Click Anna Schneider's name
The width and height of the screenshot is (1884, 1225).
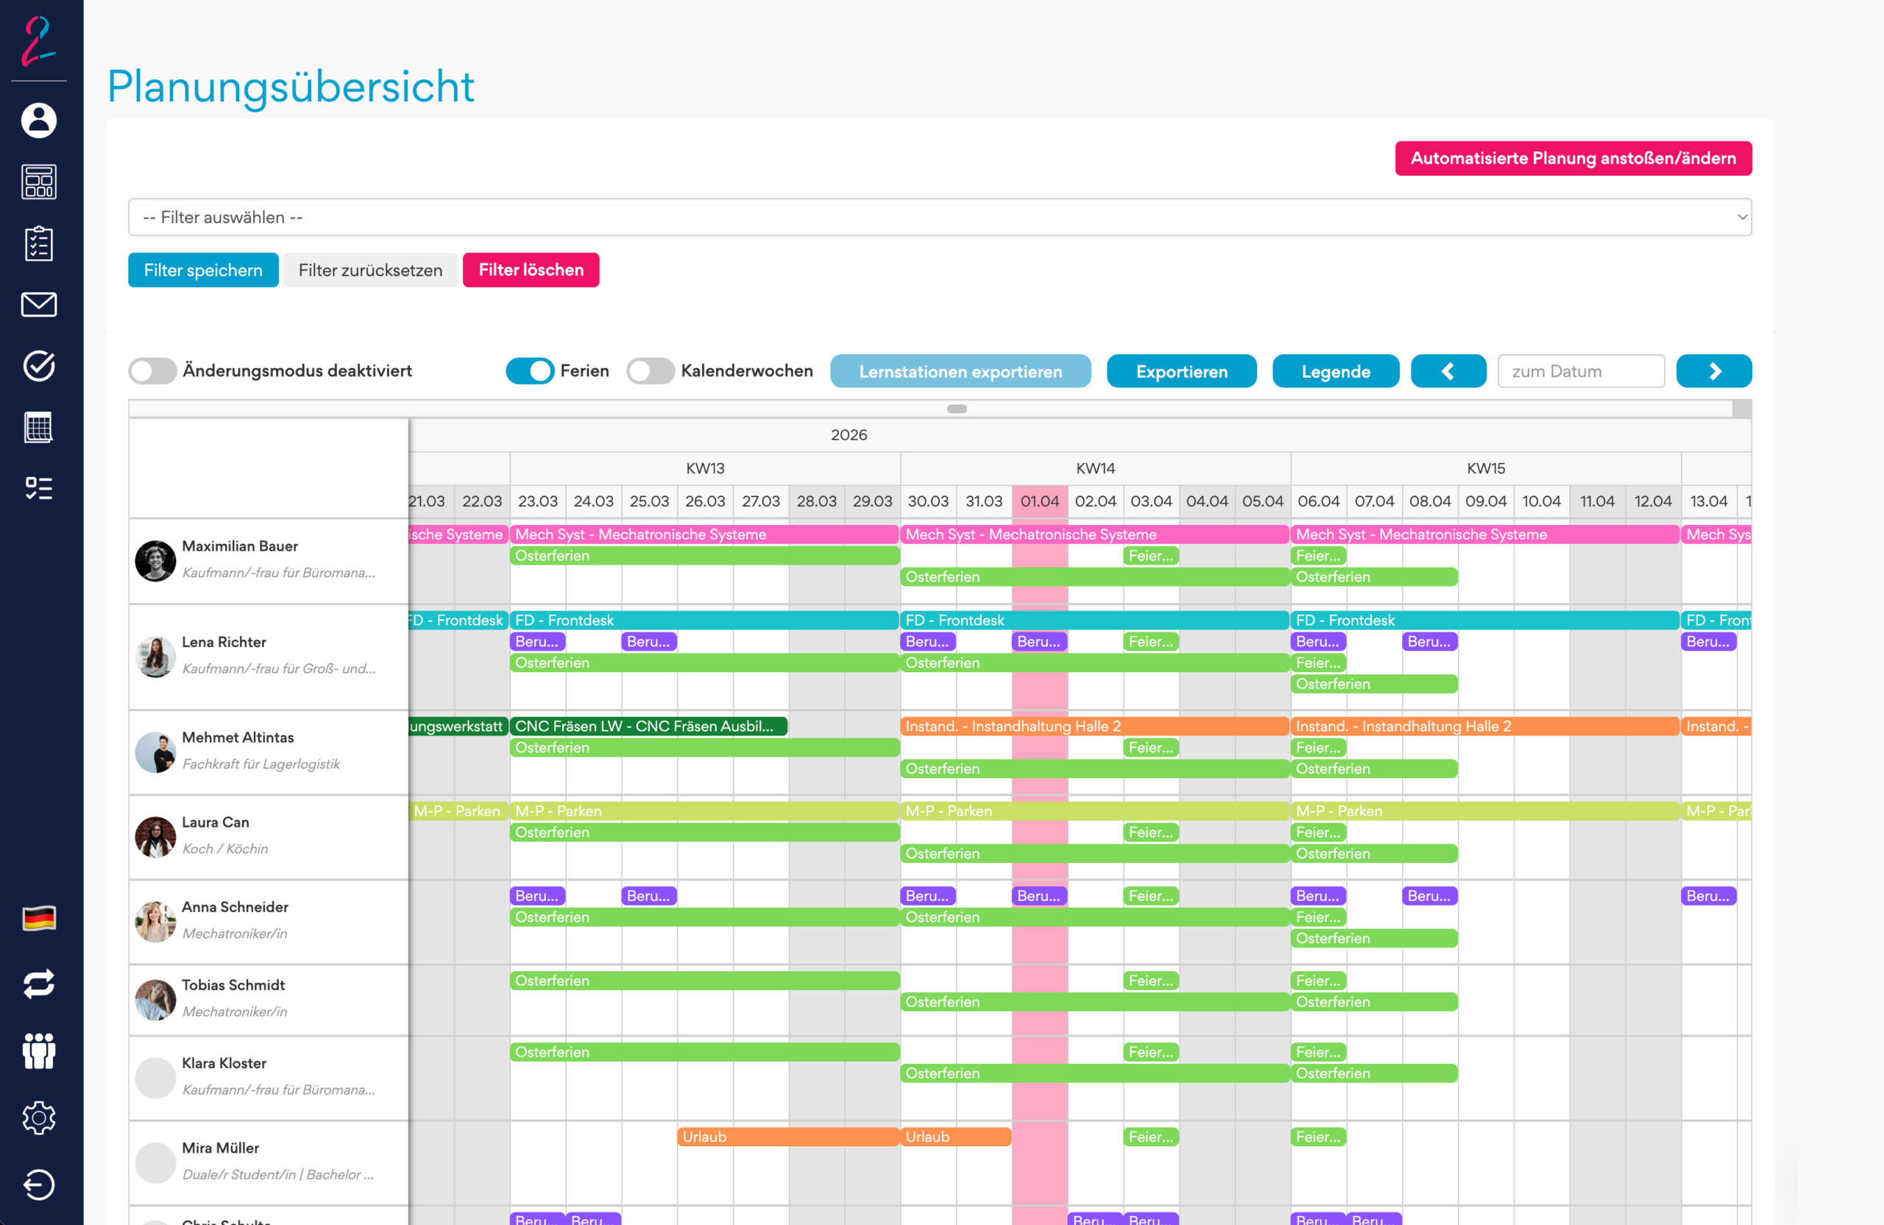point(235,907)
